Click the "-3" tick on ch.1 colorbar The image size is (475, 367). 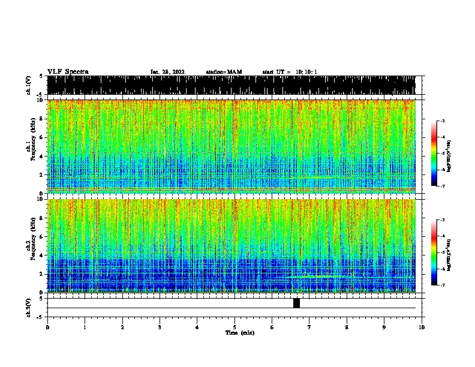(442, 121)
